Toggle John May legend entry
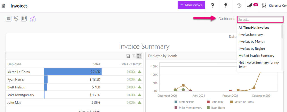Viewport: 287px width, 112px height. 215,102
